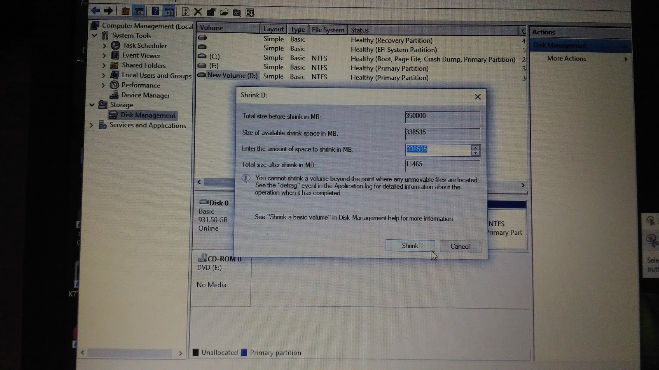Viewport: 659px width, 370px height.
Task: Collapse the Storage tree node
Action: point(92,105)
